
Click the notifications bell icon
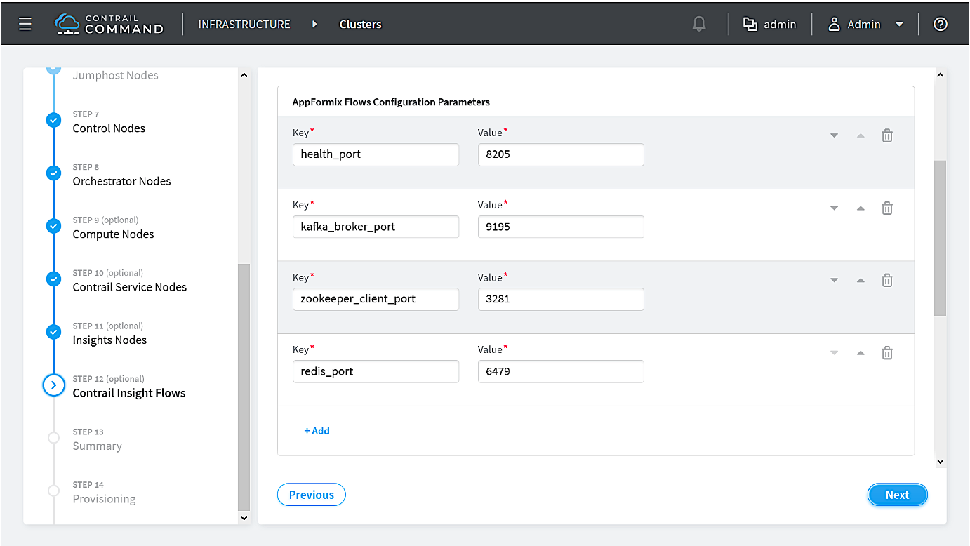click(x=698, y=24)
